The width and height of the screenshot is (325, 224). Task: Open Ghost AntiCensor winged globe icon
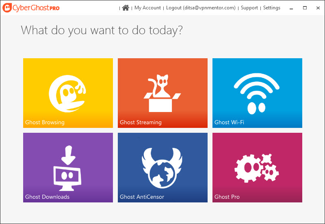(162, 168)
